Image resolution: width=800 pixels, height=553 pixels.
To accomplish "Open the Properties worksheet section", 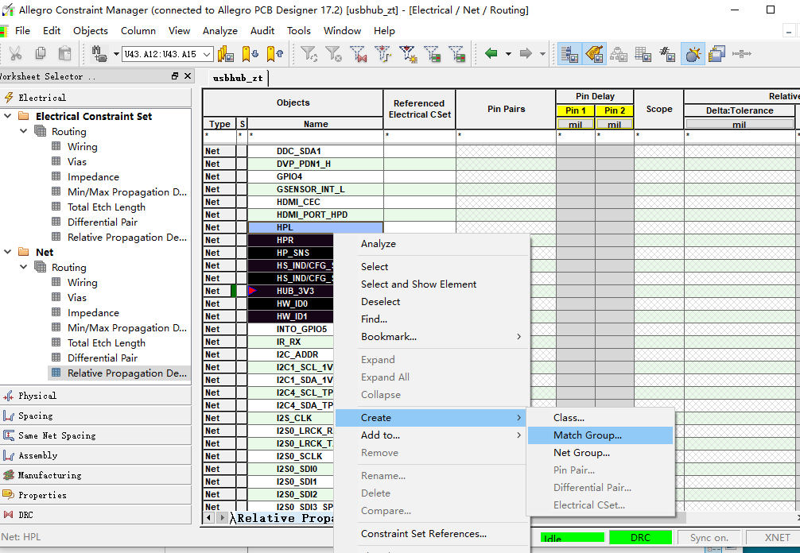I will [x=96, y=495].
